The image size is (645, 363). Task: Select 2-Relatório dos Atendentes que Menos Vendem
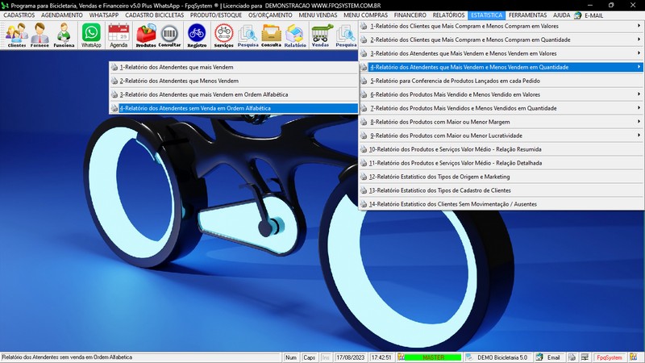234,81
